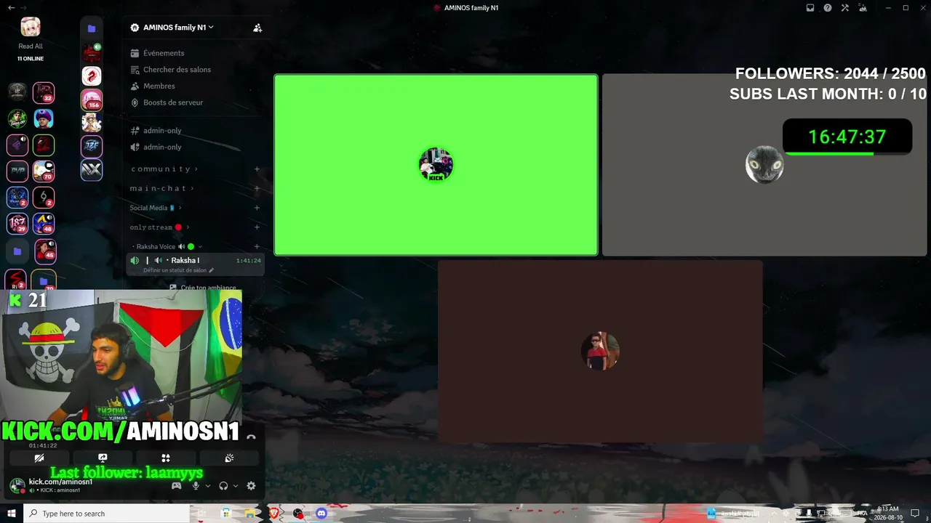Create a channel in Raksha Voice category
Screen dimensions: 931x523
[x=257, y=247]
